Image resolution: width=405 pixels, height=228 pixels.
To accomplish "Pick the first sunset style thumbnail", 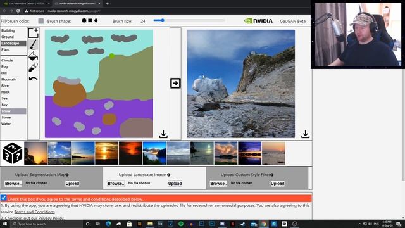I will [x=35, y=153].
